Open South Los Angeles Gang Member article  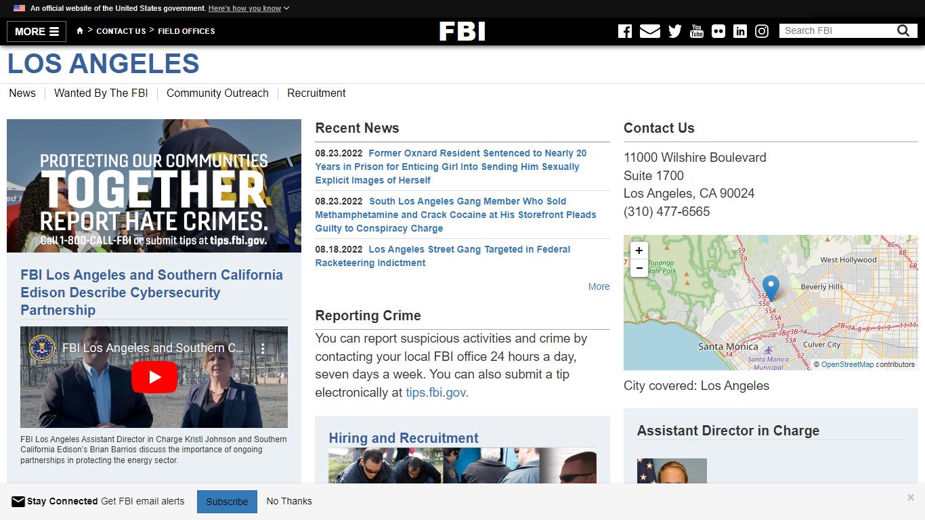coord(456,215)
